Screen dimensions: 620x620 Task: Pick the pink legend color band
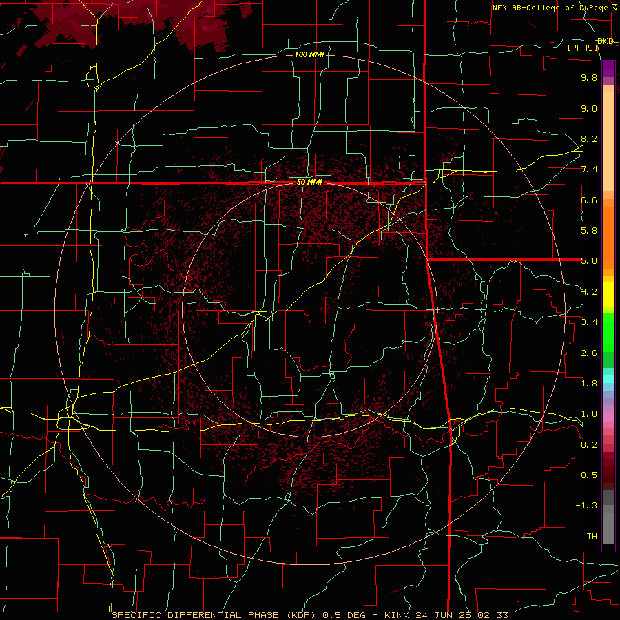coord(608,417)
